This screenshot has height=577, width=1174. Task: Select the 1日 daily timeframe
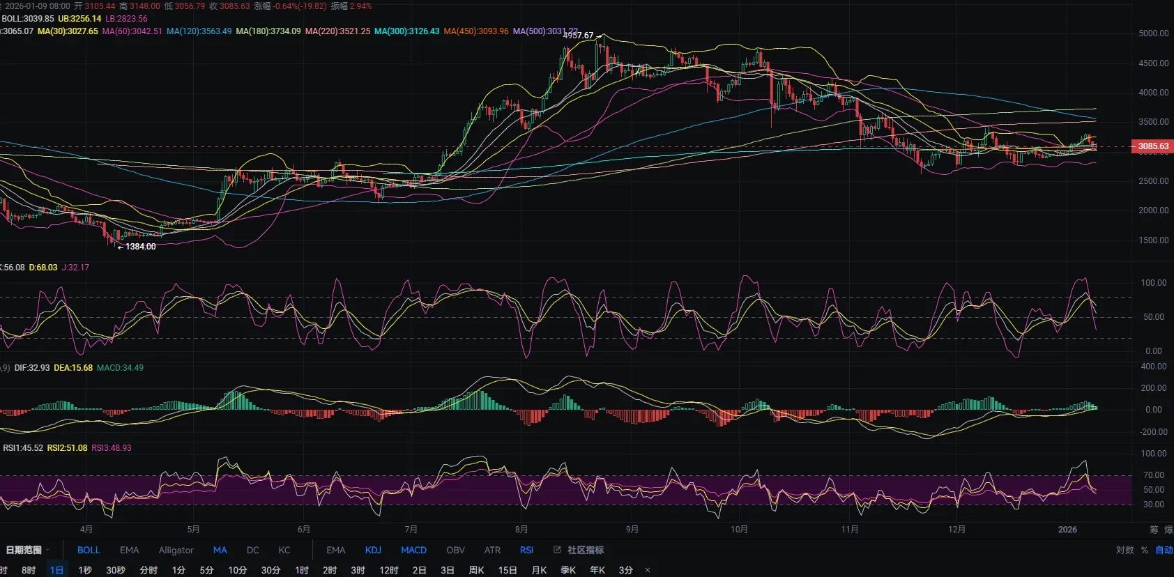coord(56,570)
